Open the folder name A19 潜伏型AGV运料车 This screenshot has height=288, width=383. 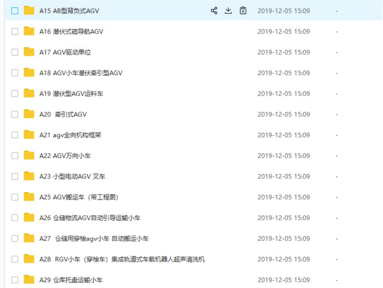[x=71, y=94]
